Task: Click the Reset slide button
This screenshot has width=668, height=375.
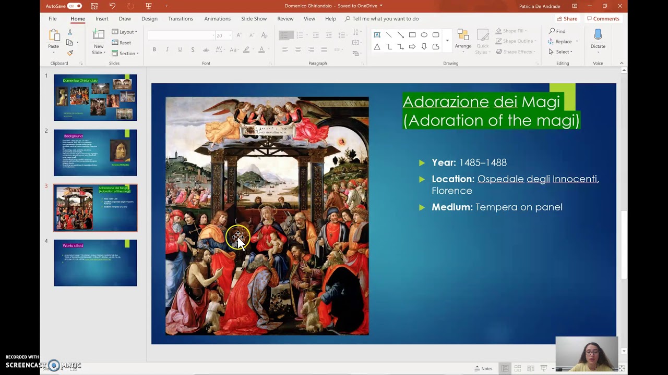Action: (122, 43)
